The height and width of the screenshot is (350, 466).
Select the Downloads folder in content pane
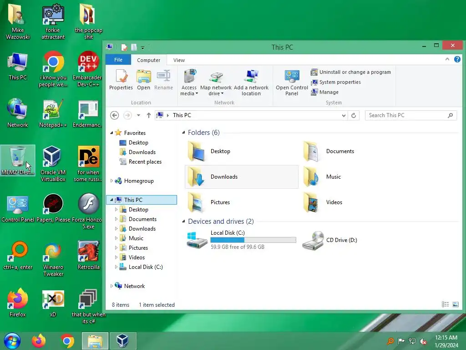coord(242,177)
